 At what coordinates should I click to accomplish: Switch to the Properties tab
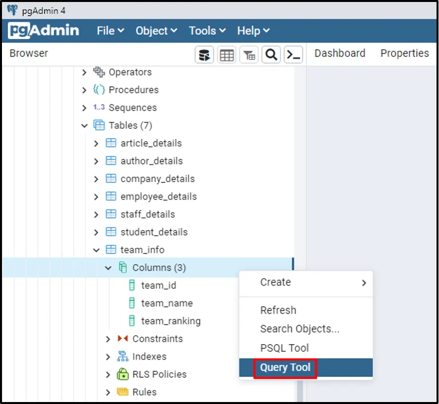[404, 53]
